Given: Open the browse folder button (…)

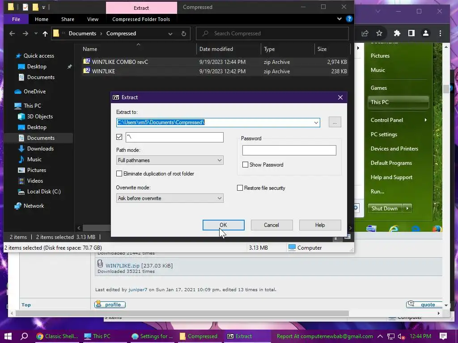Looking at the screenshot, I should 335,122.
